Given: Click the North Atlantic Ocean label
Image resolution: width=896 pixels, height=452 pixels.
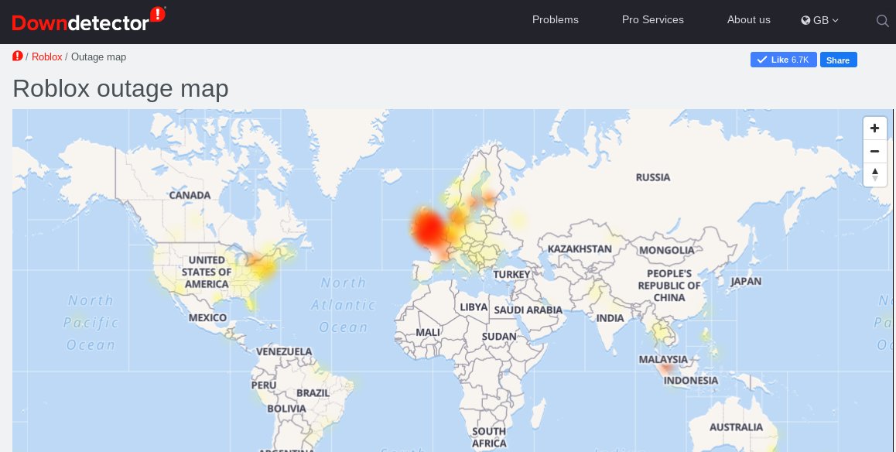Looking at the screenshot, I should point(343,305).
